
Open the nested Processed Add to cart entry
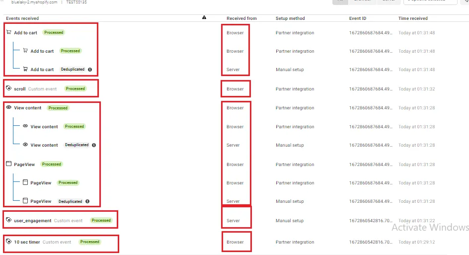[x=42, y=51]
